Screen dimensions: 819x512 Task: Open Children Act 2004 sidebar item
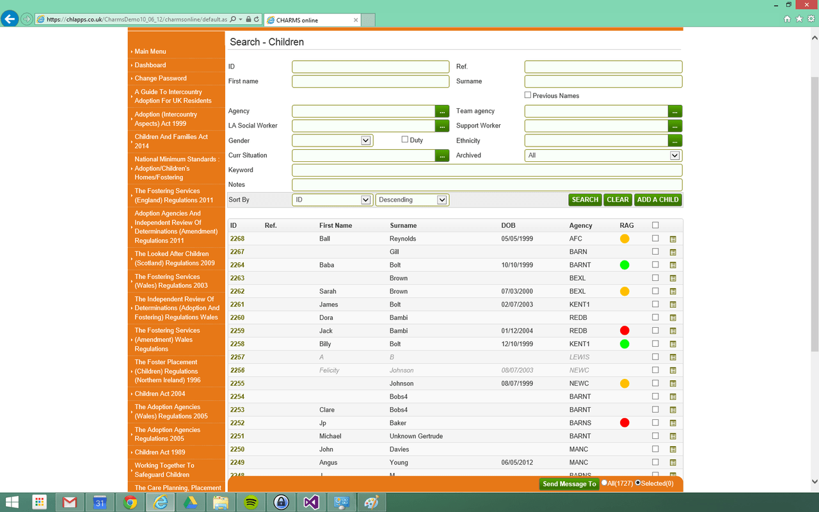click(160, 394)
